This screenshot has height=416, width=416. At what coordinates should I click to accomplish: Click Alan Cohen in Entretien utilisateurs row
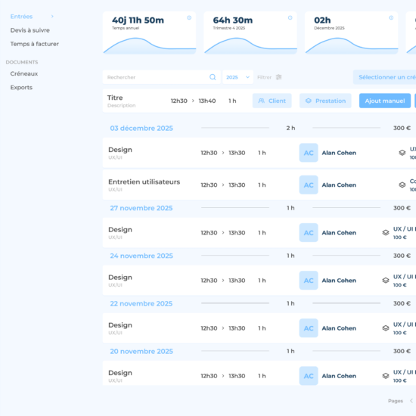pyautogui.click(x=339, y=185)
